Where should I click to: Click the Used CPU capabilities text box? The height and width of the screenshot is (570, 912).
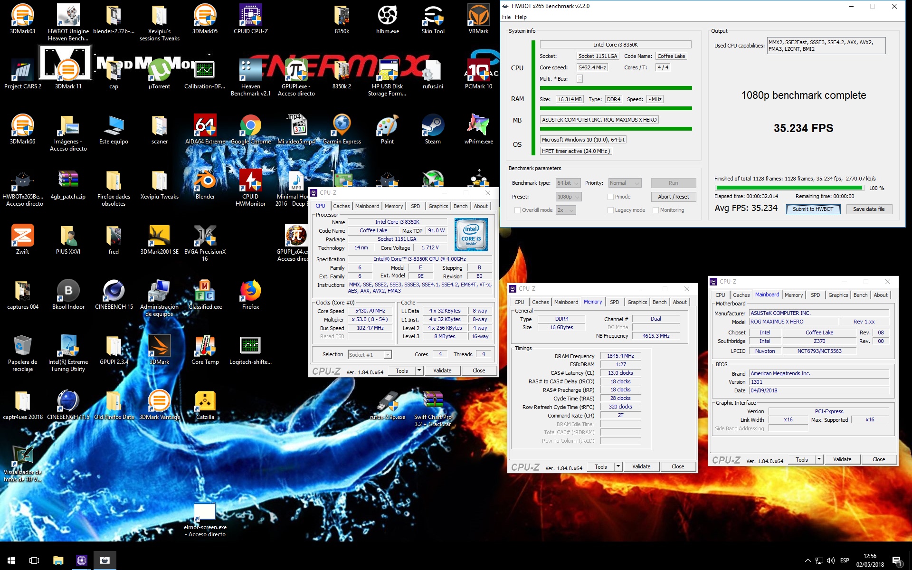pos(826,46)
